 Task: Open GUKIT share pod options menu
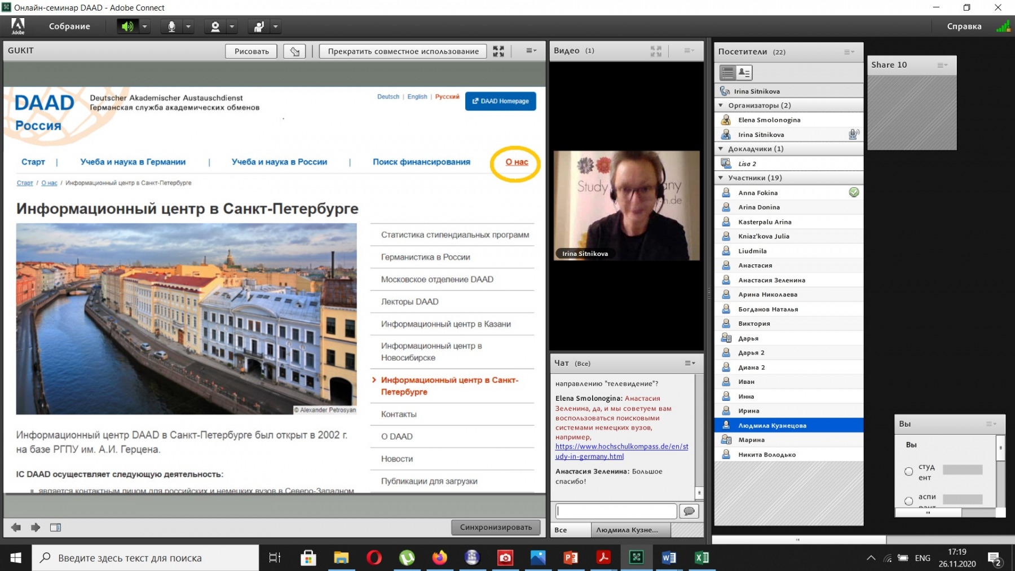pyautogui.click(x=531, y=51)
